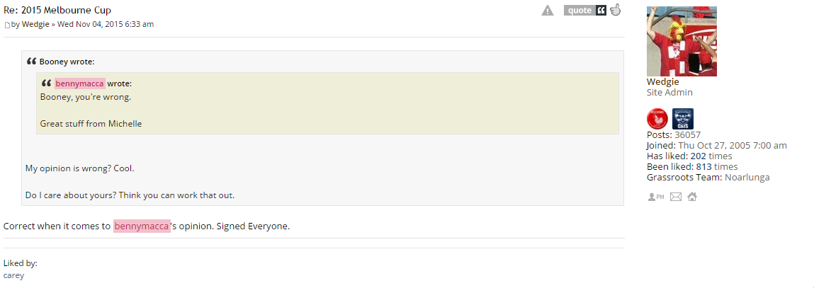Screen dimensions: 814x288
Task: Open the 'Re: 2015 Melbourne Cup' post title
Action: 57,11
